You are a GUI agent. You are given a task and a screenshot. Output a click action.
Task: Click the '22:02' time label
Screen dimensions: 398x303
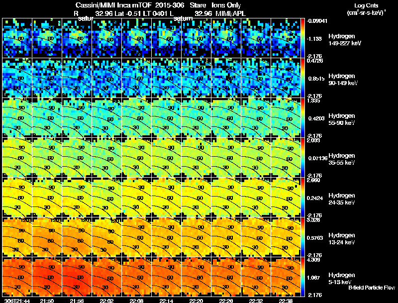coord(106,301)
